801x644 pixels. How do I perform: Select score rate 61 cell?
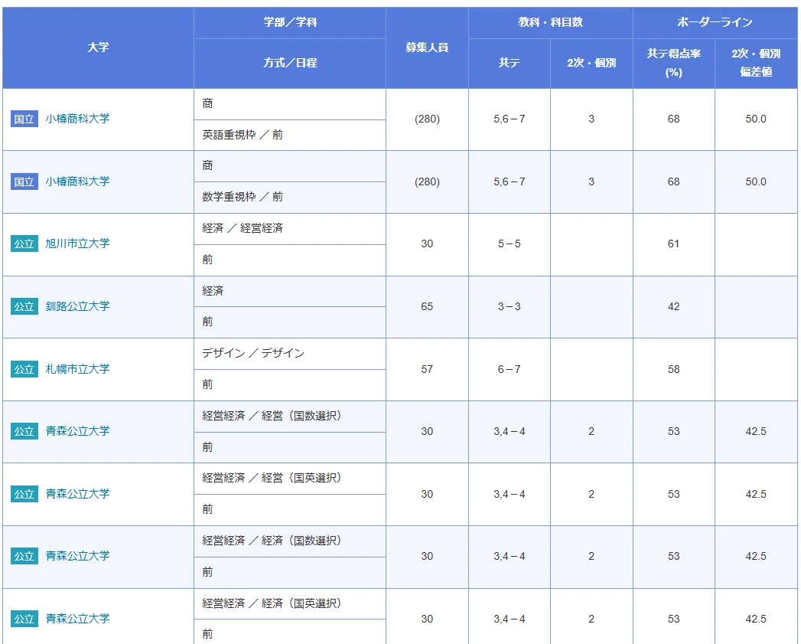(674, 244)
